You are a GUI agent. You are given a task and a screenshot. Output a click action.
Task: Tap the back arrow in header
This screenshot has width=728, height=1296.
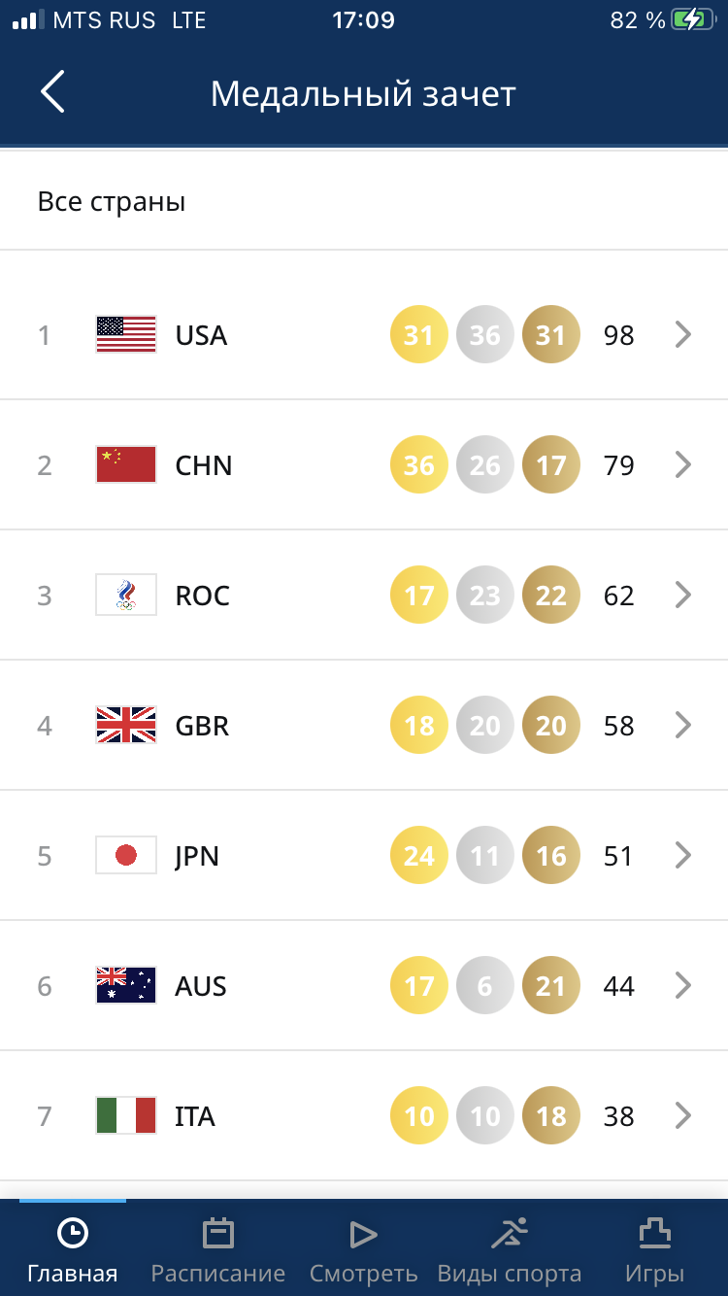[x=52, y=92]
